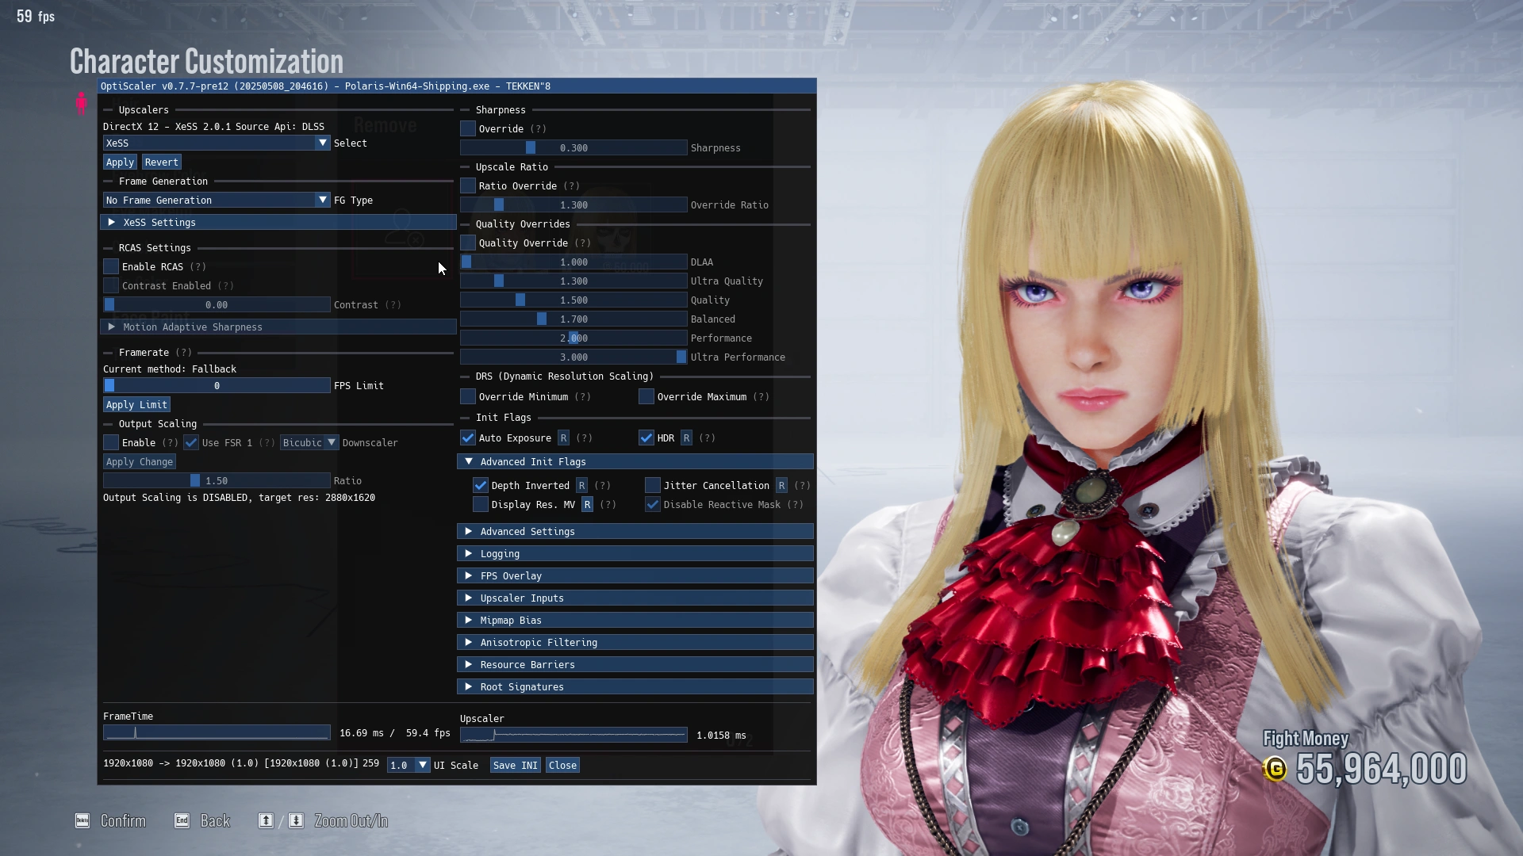Click the Apply Limit button
The image size is (1523, 856).
(x=136, y=404)
